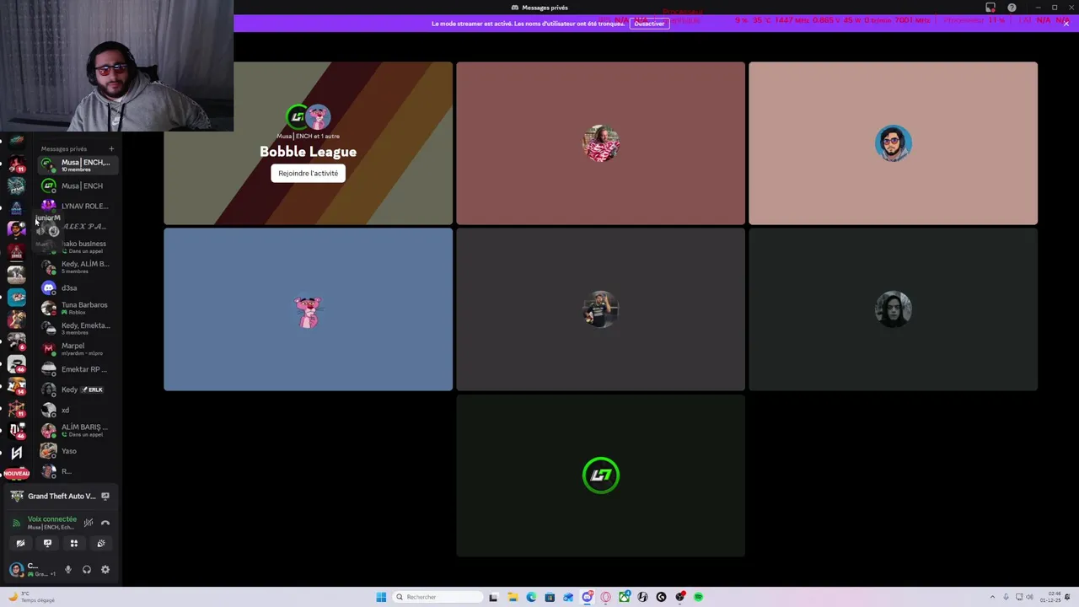Open the Kedy, ALİM B... group chat
Viewport: 1079px width, 607px height.
(x=78, y=267)
